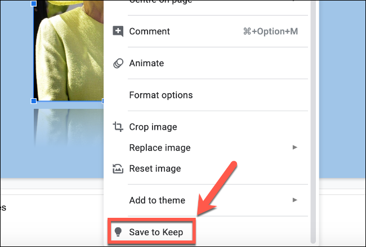Click the Animate motion icon
The image size is (366, 247).
[118, 63]
